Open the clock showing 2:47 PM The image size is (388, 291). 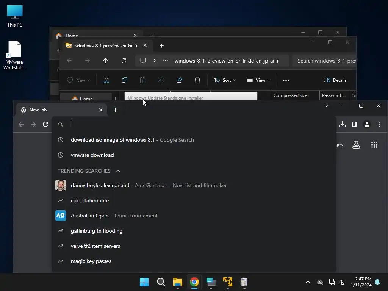pos(361,282)
